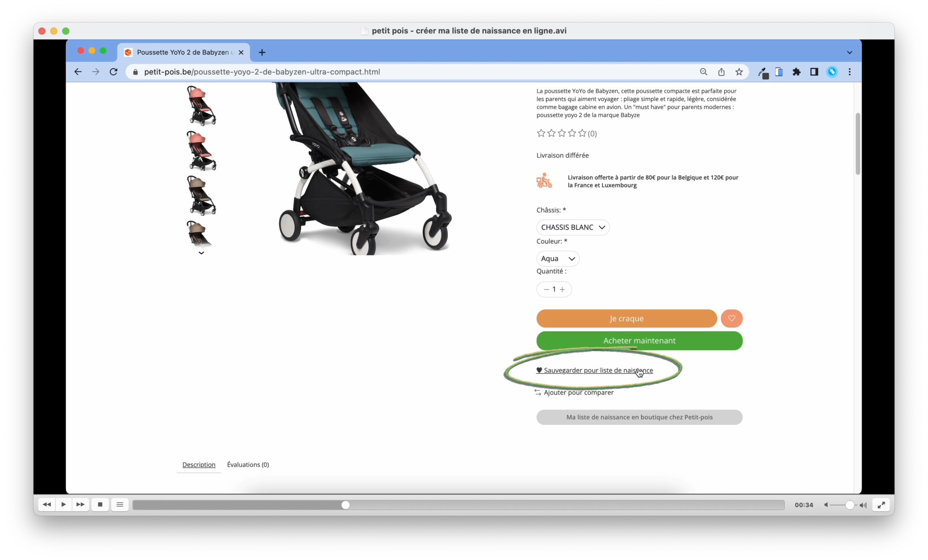The image size is (928, 560).
Task: Select the Description tab
Action: tap(199, 464)
